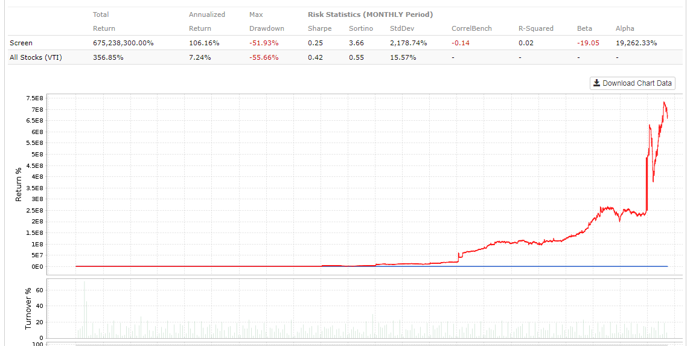Image resolution: width=696 pixels, height=346 pixels.
Task: Click the Alpha column header
Action: click(x=625, y=28)
